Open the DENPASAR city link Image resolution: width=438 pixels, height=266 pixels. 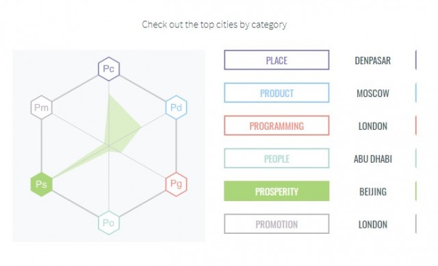[x=372, y=61]
